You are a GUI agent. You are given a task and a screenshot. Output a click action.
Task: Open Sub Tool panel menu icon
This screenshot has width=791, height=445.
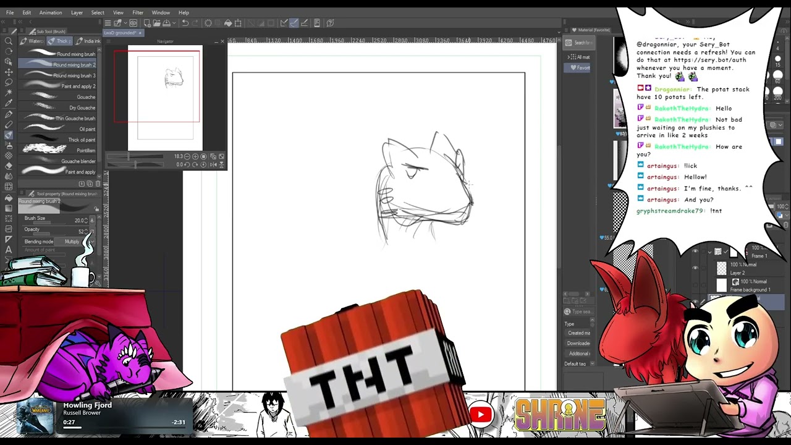[x=23, y=31]
